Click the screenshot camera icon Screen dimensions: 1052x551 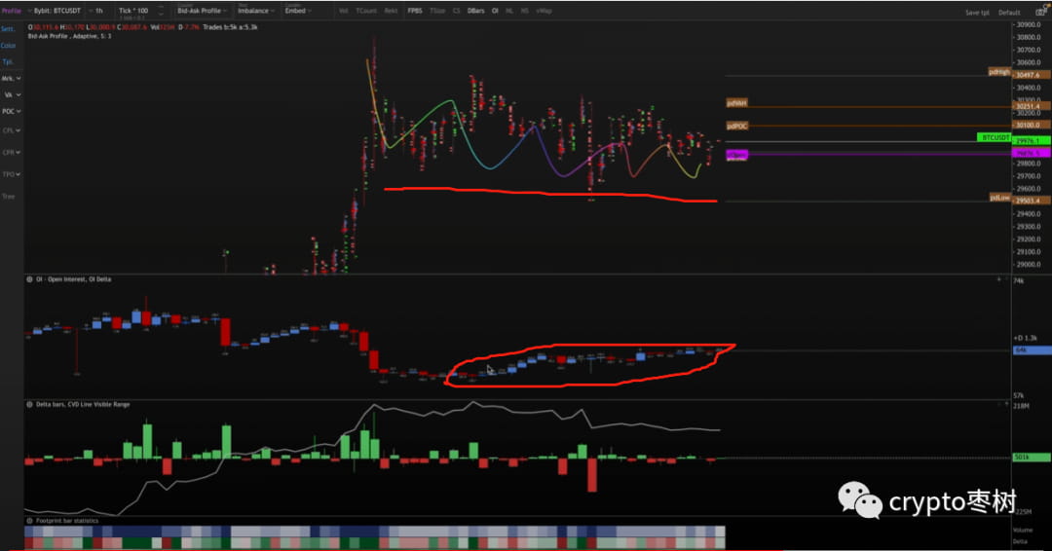pyautogui.click(x=1040, y=12)
